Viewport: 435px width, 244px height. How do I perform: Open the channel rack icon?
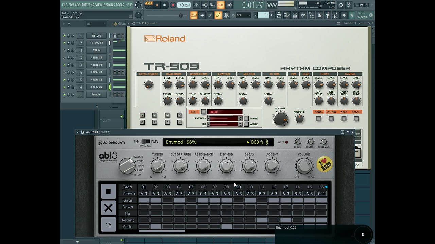coord(295,15)
